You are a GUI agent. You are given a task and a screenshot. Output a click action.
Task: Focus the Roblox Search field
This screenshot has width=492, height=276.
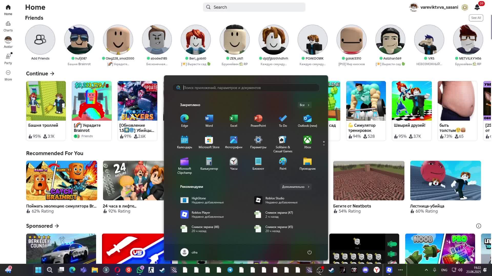coord(254,7)
